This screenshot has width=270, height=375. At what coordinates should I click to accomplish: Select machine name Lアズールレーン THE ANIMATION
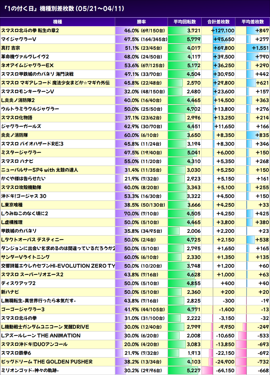click(x=41, y=336)
